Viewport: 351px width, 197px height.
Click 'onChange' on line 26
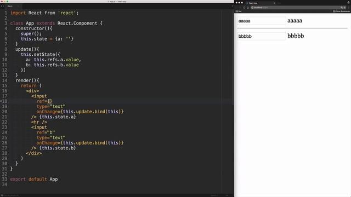(47, 143)
